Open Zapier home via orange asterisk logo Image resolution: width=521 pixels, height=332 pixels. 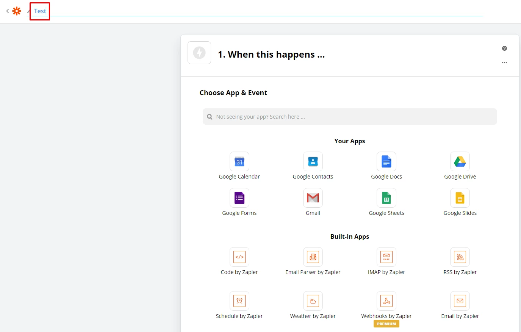[x=17, y=11]
